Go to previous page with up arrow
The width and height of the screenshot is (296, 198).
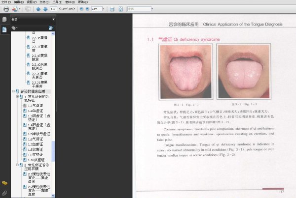point(38,9)
